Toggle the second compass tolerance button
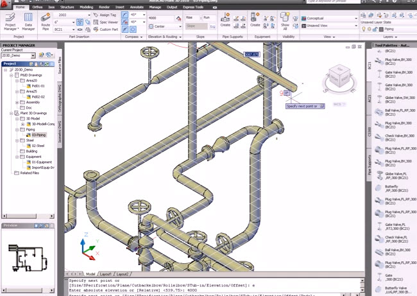 124,22
